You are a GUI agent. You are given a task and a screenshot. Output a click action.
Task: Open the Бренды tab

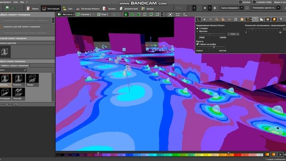coord(148,8)
